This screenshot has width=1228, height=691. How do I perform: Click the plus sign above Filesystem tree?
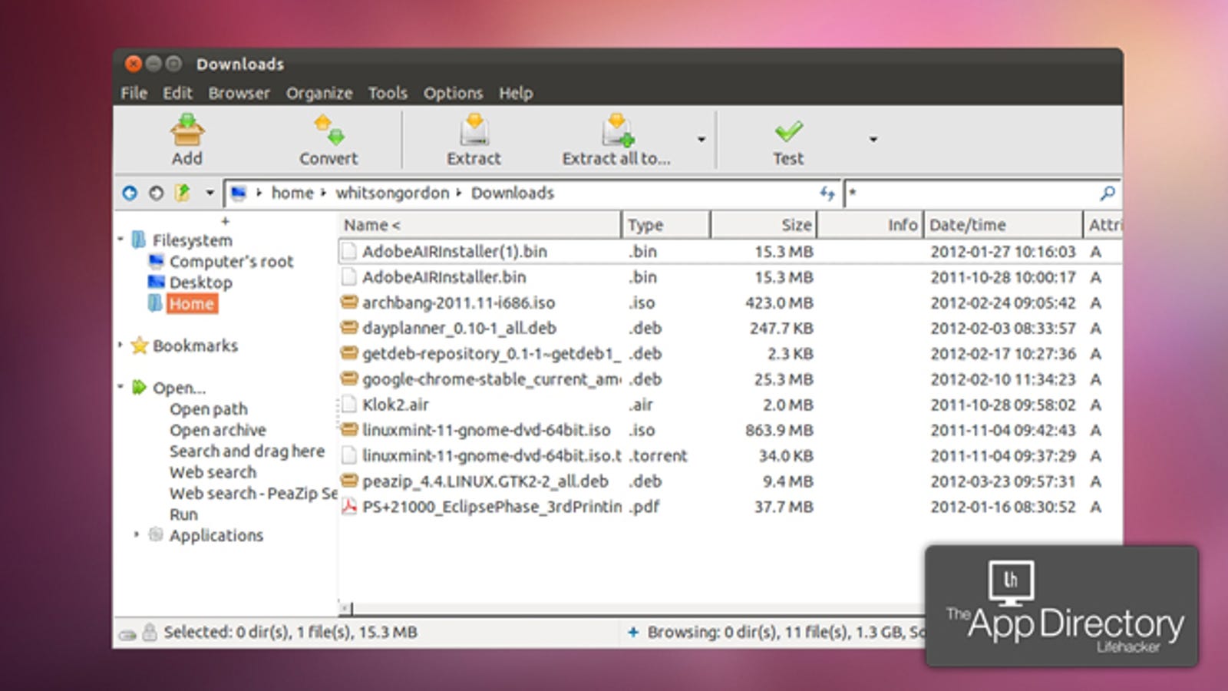pyautogui.click(x=225, y=220)
